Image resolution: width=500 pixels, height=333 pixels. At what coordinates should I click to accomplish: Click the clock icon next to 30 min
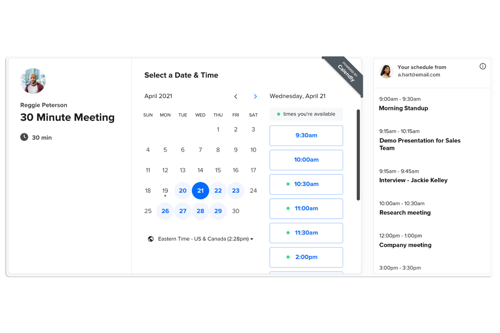click(x=24, y=137)
